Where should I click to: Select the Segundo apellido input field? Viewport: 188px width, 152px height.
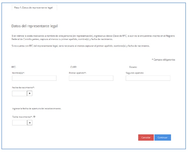pos(148,78)
